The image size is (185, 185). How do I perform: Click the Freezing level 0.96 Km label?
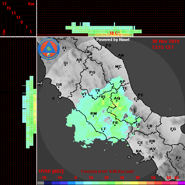tap(107, 171)
